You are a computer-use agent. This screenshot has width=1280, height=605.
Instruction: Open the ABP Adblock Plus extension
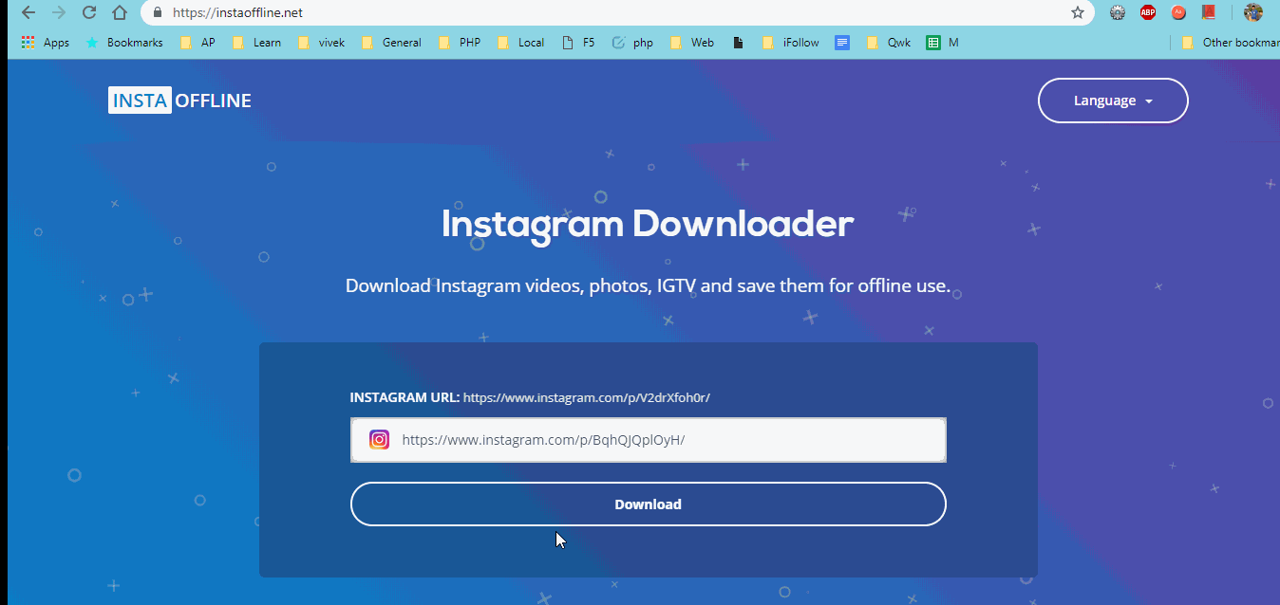pyautogui.click(x=1148, y=13)
